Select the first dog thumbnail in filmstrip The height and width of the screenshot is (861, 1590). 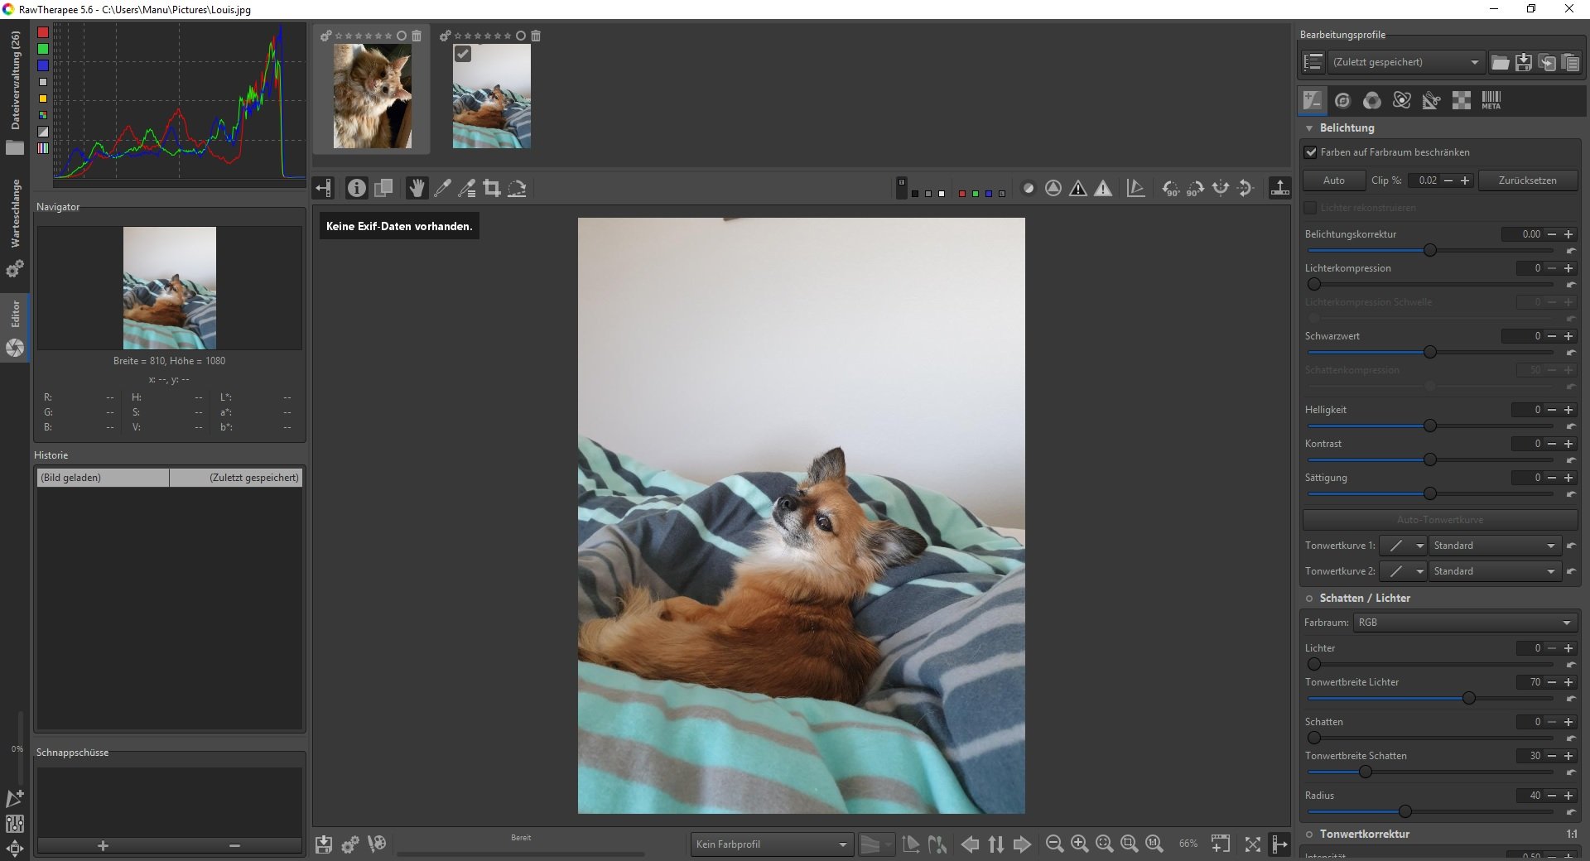[372, 96]
